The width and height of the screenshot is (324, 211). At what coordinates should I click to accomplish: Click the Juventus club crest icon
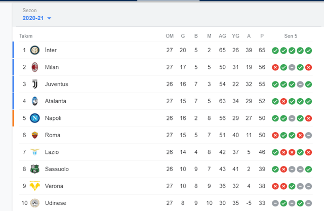coord(35,84)
